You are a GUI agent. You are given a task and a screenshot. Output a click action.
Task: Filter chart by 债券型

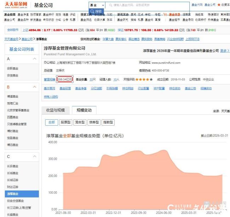(x=94, y=122)
